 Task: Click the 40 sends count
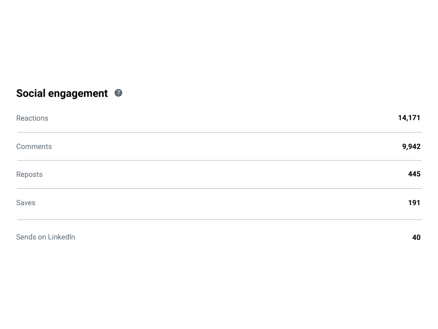tap(416, 238)
